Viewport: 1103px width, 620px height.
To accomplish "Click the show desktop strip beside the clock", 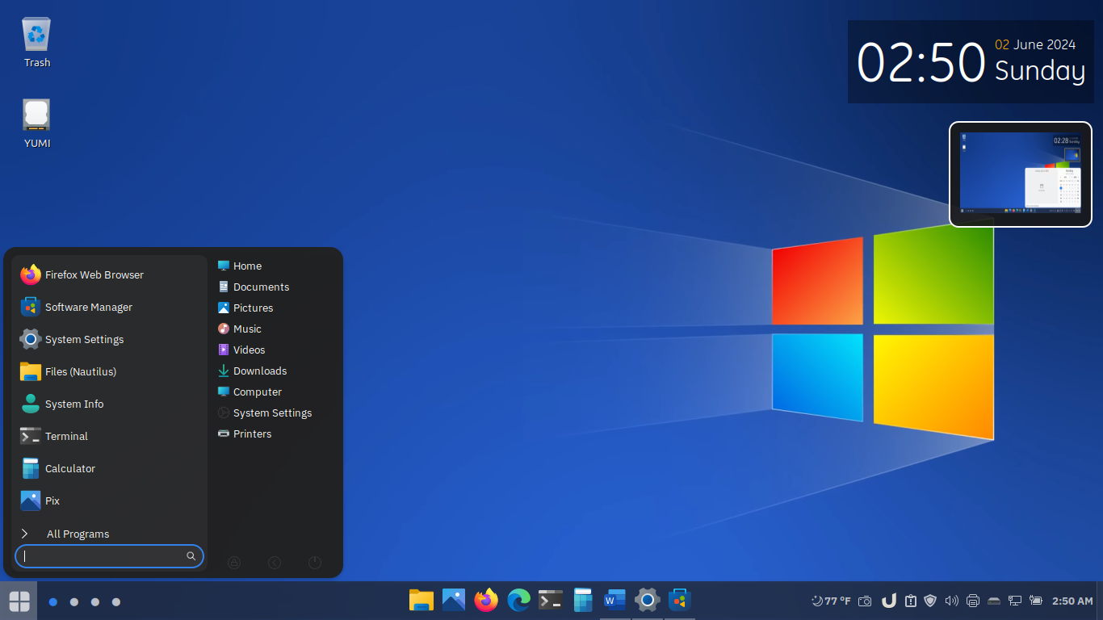I will click(1100, 601).
